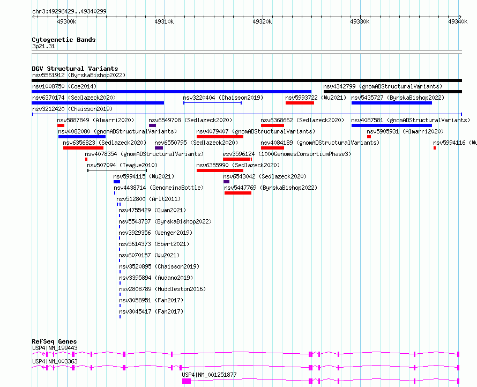The image size is (477, 387).
Task: Click nsv3045417 (Fan2017) label
Action: point(151,311)
